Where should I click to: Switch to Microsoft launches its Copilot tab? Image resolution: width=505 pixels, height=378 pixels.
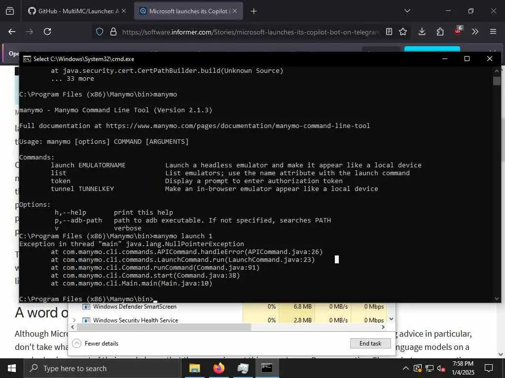[188, 11]
